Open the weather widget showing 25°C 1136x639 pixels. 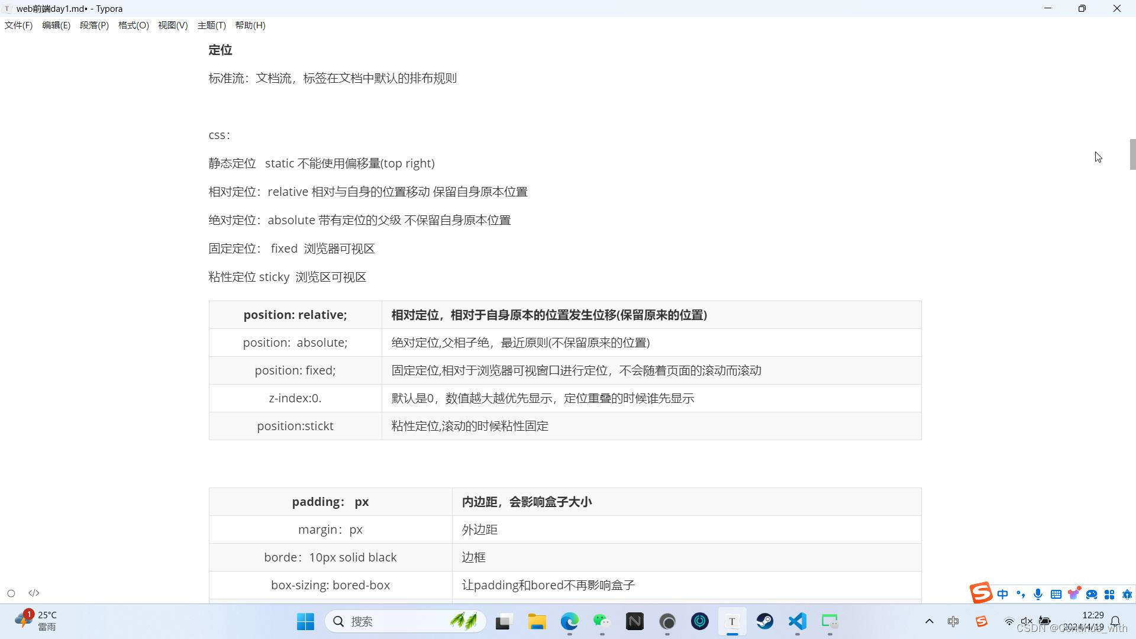tap(35, 621)
